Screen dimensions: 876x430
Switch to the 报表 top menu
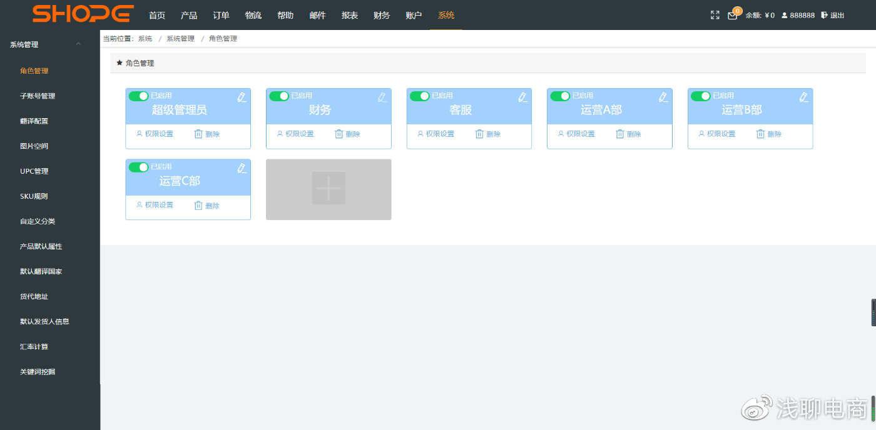[350, 15]
